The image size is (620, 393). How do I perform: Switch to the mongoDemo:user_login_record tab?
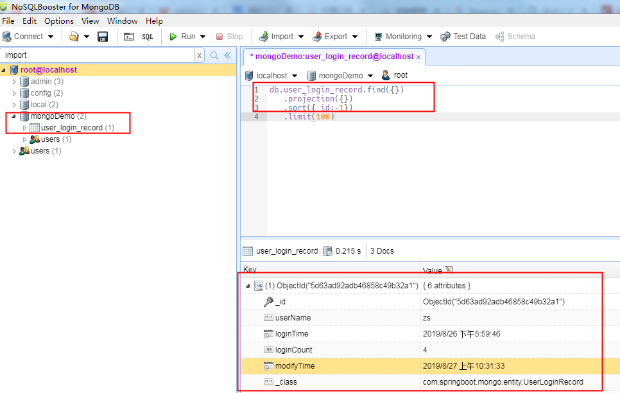coord(329,56)
